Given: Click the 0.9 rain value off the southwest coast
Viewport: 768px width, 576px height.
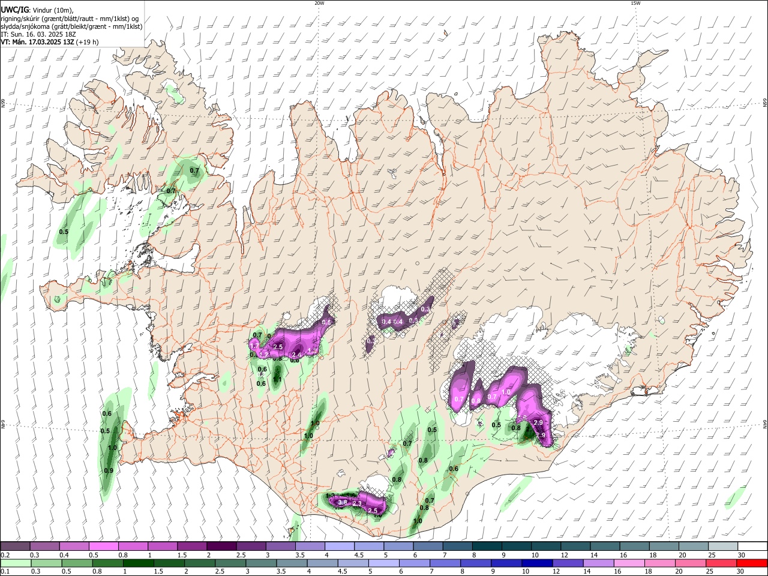Looking at the screenshot, I should tap(109, 471).
